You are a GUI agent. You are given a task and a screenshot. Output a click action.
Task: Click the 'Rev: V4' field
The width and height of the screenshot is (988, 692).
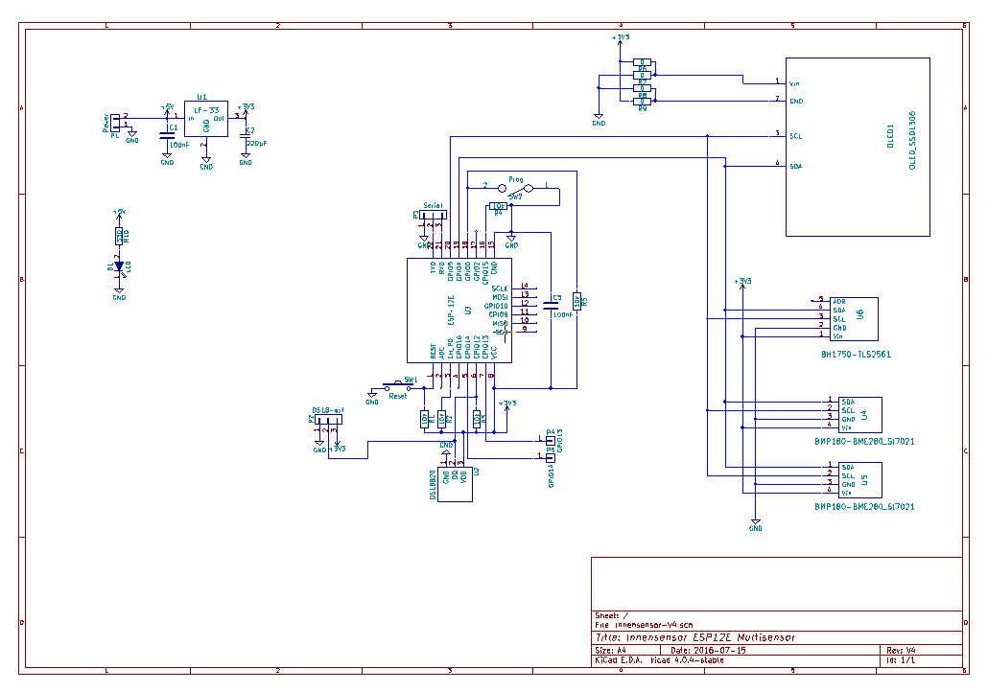pyautogui.click(x=901, y=651)
